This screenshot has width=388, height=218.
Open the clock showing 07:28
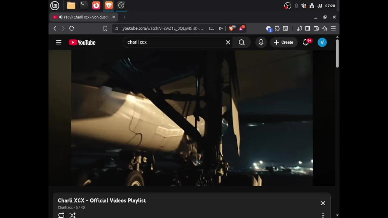pyautogui.click(x=330, y=6)
